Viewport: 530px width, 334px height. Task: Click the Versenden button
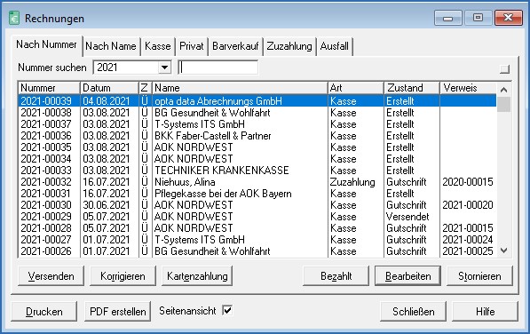click(51, 276)
